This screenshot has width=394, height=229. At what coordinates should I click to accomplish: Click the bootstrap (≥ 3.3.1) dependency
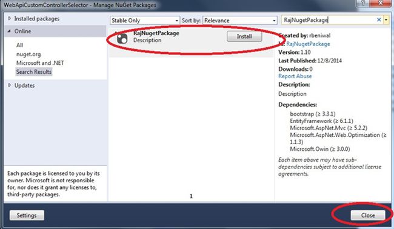click(x=313, y=114)
